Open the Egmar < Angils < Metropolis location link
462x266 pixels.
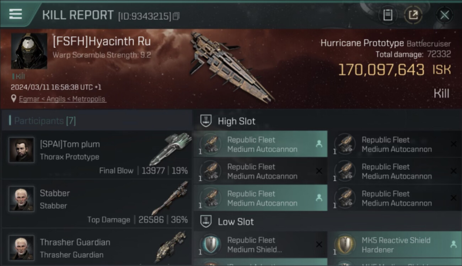click(62, 99)
